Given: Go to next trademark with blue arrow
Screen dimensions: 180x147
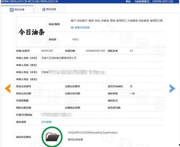Looking at the screenshot, I should coord(172,88).
